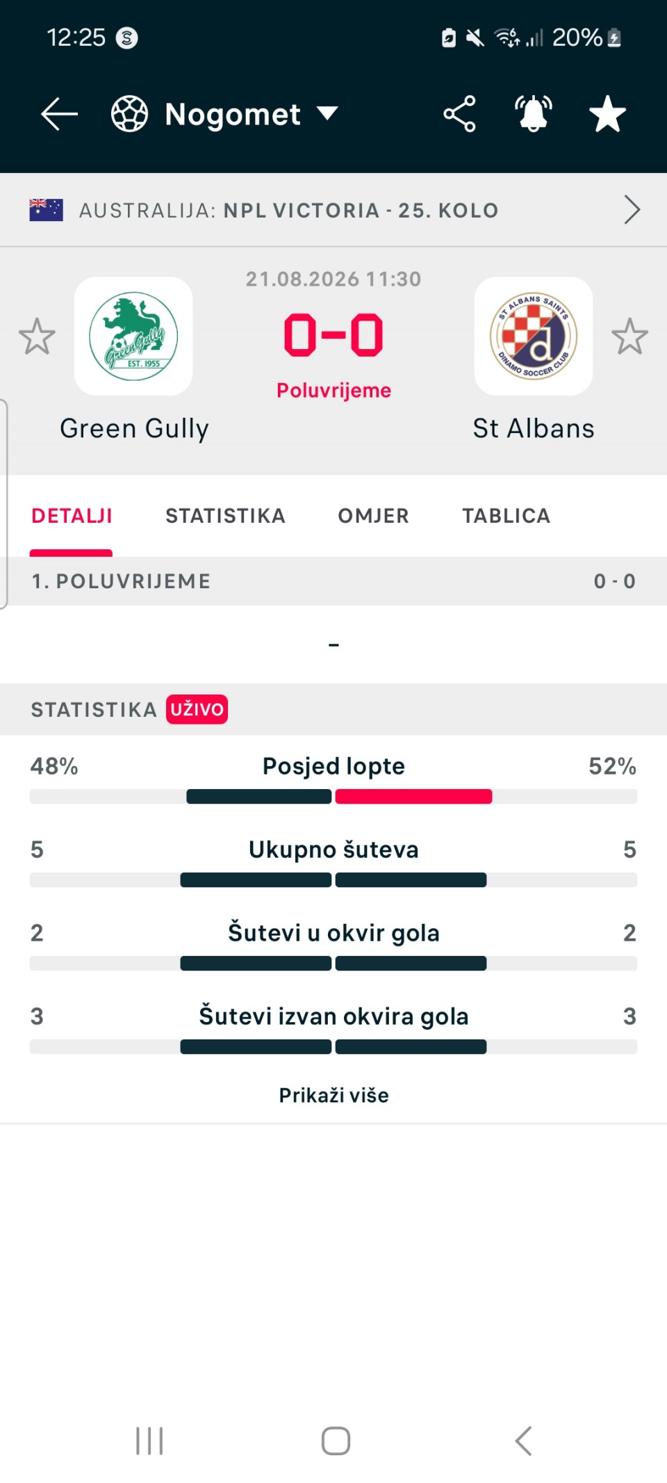667x1483 pixels.
Task: Tap Prikaži više link
Action: click(334, 1096)
